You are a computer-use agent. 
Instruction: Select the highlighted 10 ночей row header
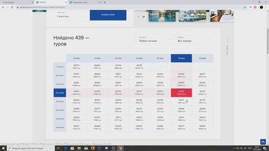tap(60, 93)
